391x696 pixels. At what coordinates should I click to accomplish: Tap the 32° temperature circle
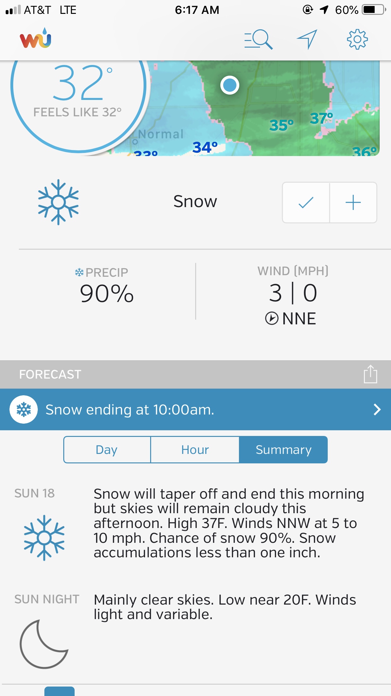pos(78,91)
